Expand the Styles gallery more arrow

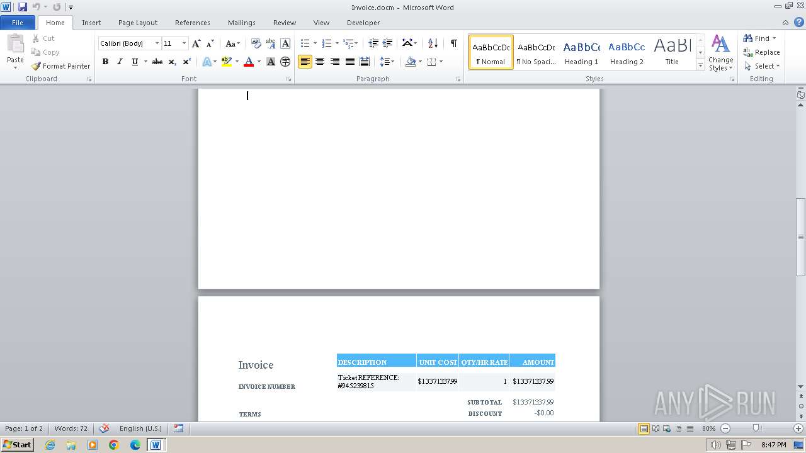tap(700, 65)
